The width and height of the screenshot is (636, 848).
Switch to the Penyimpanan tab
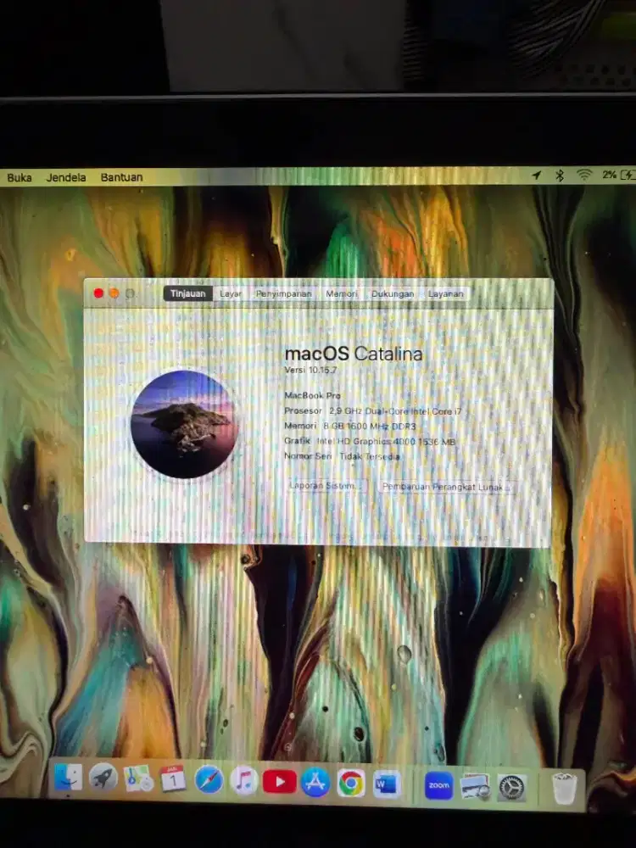click(x=283, y=293)
